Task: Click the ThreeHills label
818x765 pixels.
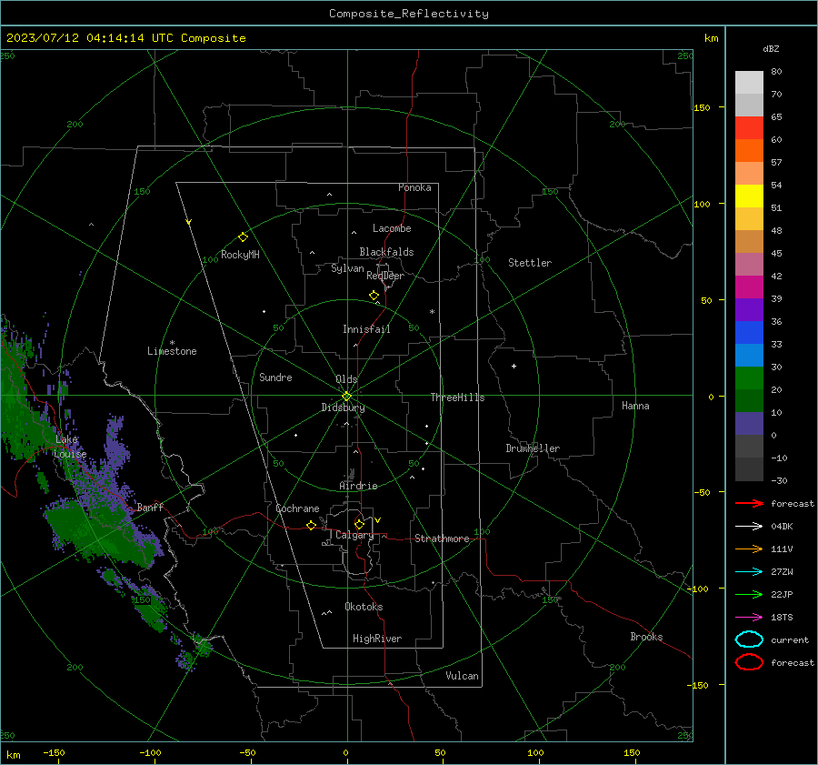Action: pos(457,398)
